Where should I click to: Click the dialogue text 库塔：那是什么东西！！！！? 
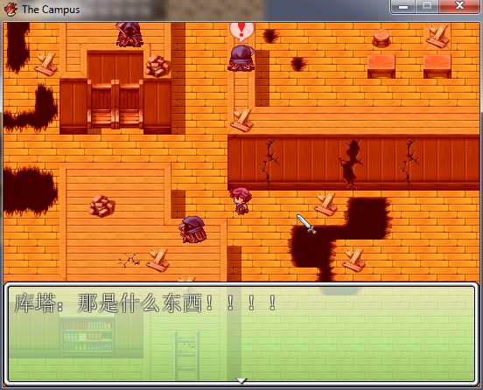pyautogui.click(x=145, y=303)
